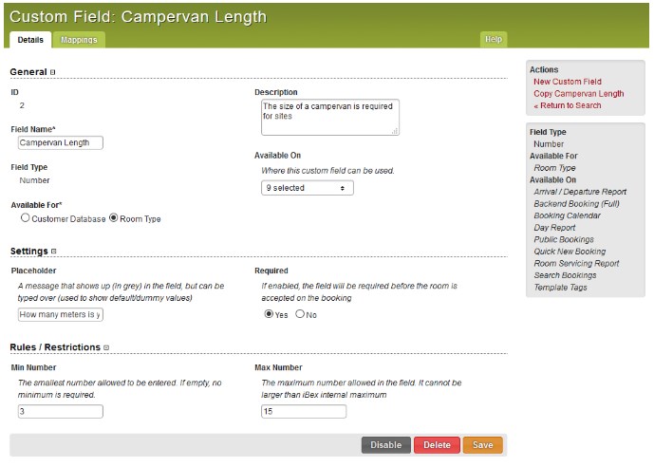This screenshot has width=654, height=467.
Task: Open the '9 selected' Available On dropdown
Action: tap(308, 188)
